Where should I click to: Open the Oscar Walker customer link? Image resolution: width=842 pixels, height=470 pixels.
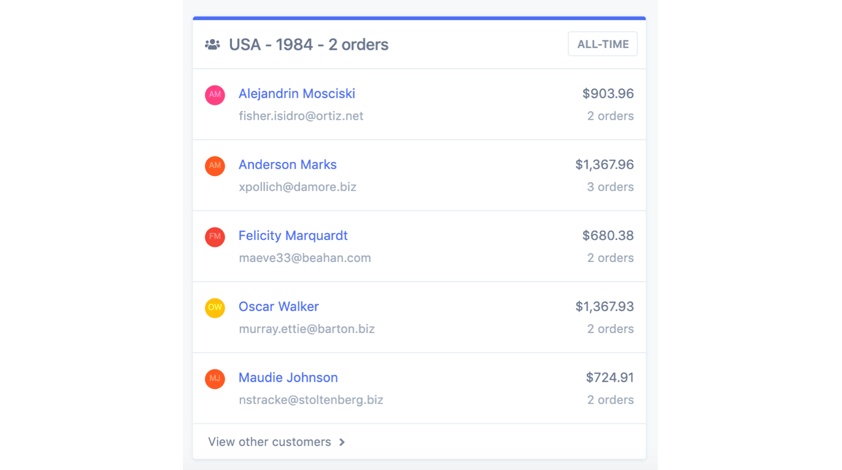(x=279, y=306)
